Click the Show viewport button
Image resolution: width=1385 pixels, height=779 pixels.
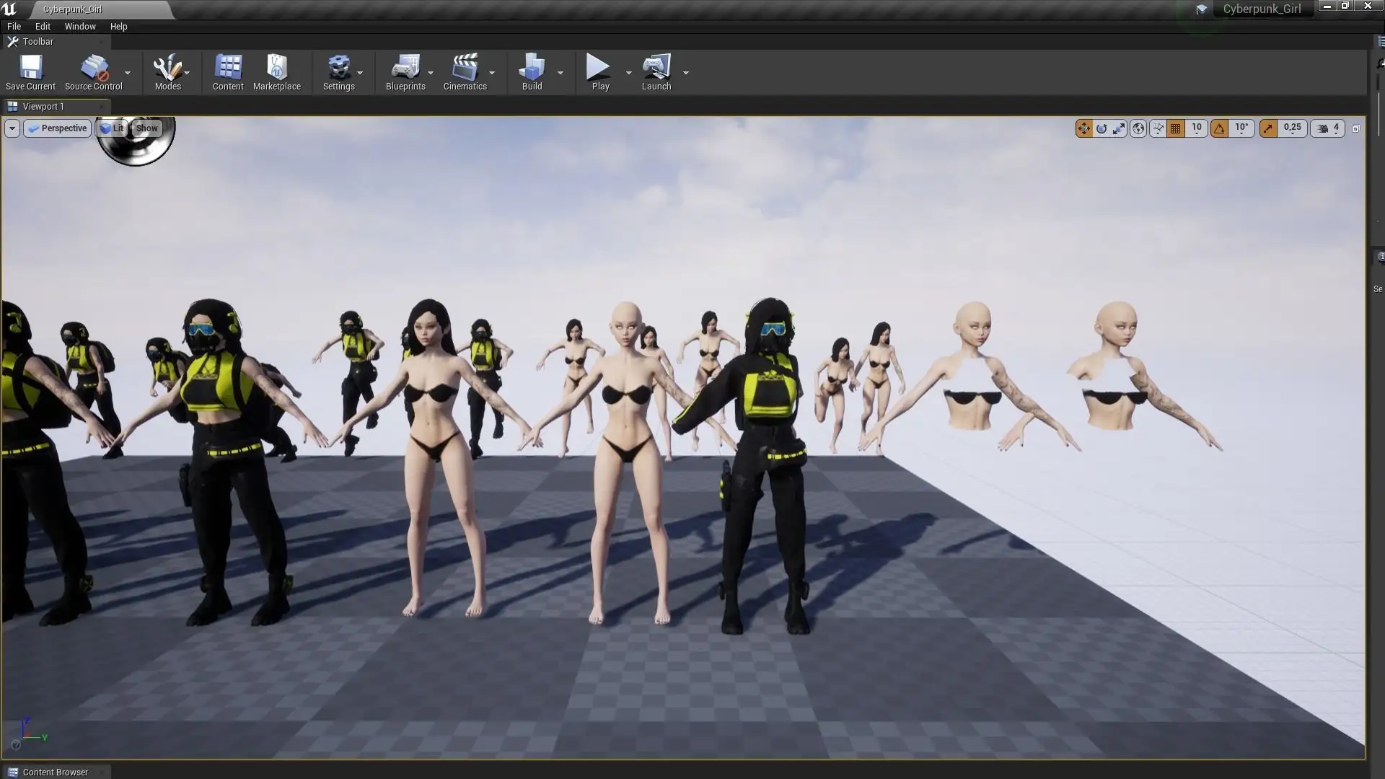(146, 128)
